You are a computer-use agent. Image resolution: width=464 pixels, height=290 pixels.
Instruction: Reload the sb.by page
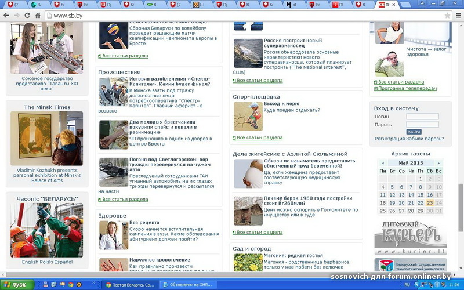click(27, 16)
